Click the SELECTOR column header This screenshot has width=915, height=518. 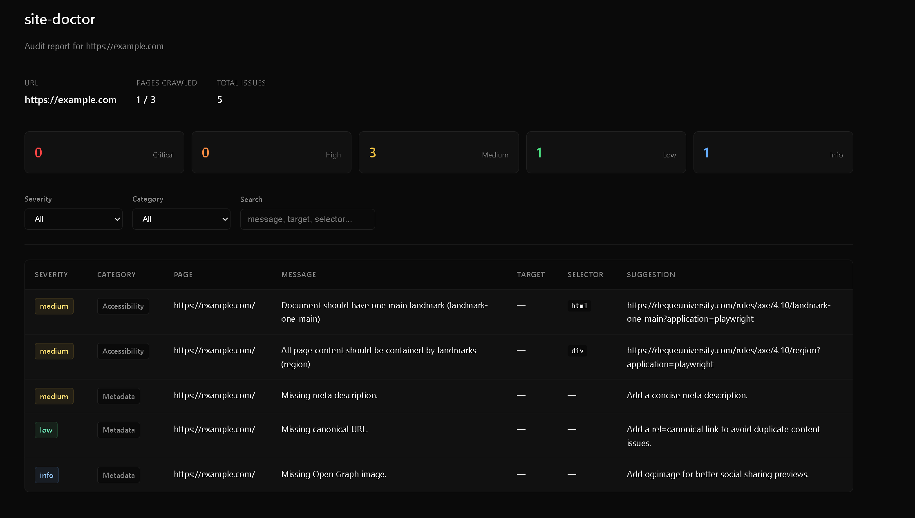586,275
